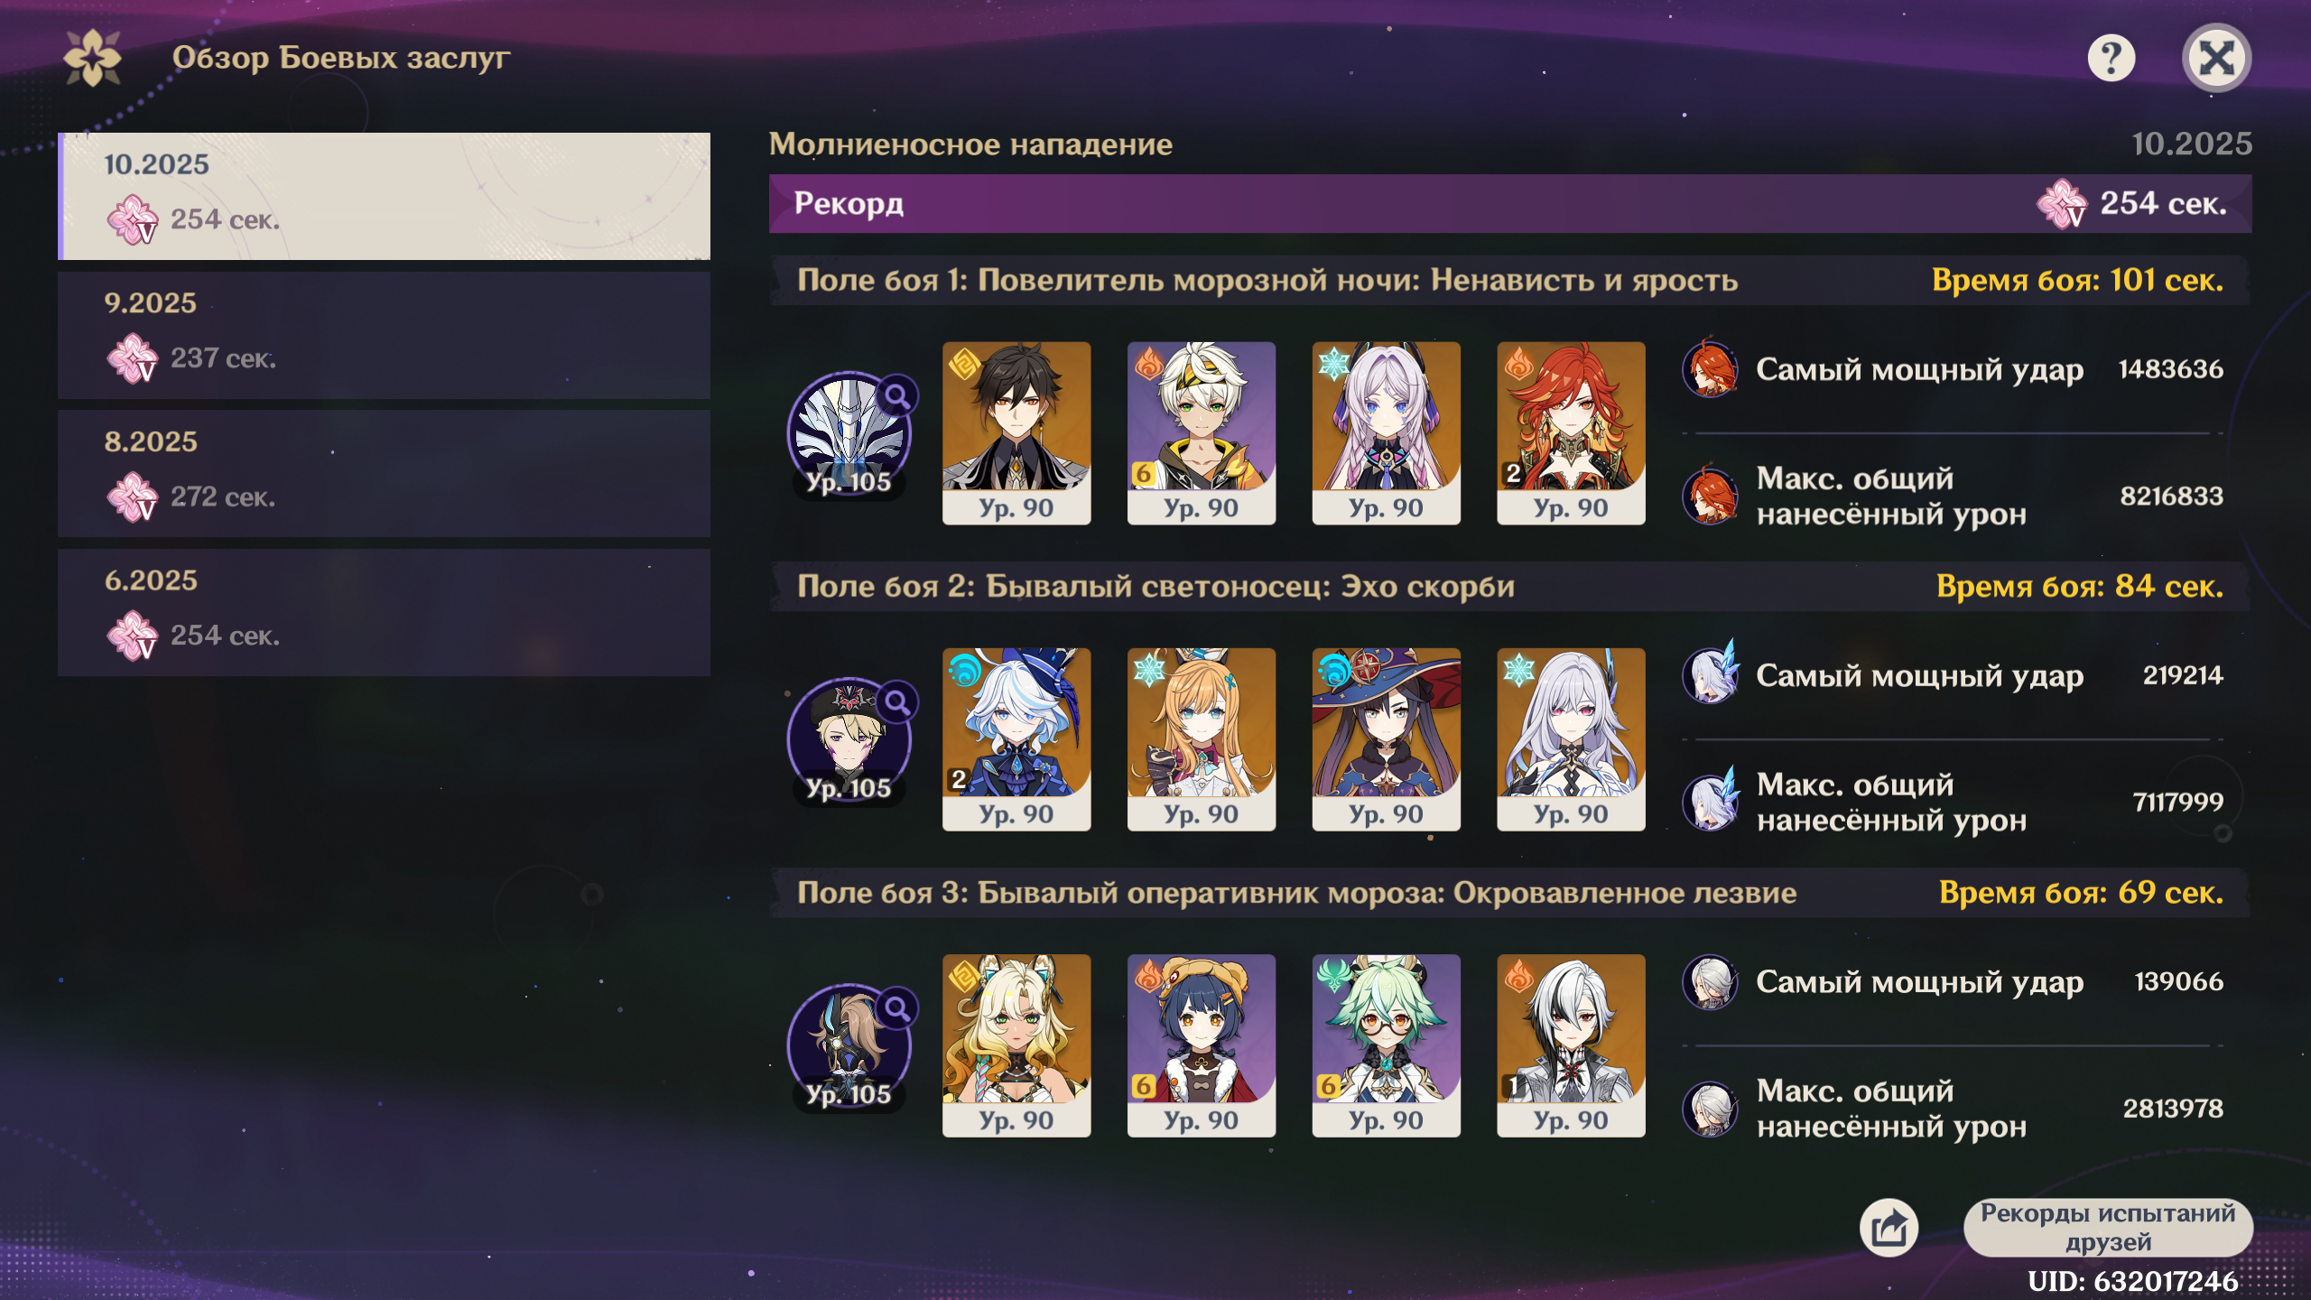This screenshot has width=2311, height=1300.
Task: Click the black-white haired Pyro character card
Action: click(x=1571, y=1045)
